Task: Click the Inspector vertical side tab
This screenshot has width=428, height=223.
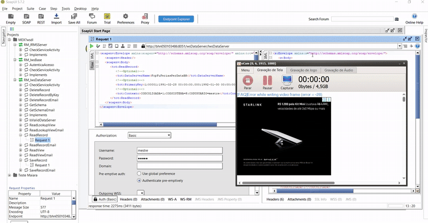Action: click(425, 35)
